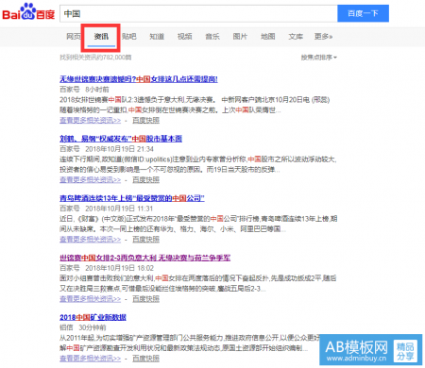Open the headline 青岛啤酒连续13年上榜
This screenshot has width=425, height=368.
pos(132,198)
